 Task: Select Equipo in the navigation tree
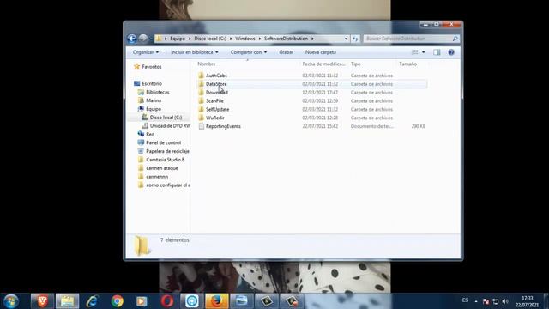tap(154, 109)
